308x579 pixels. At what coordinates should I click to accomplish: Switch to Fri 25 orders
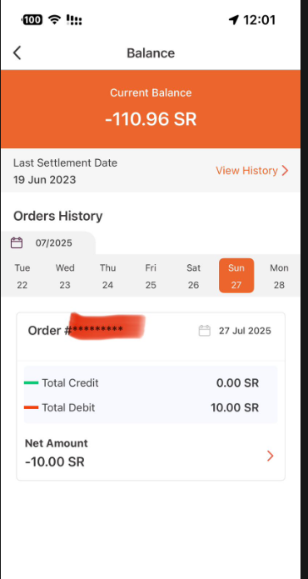tap(151, 277)
